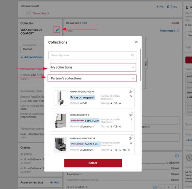192x189 pixels.
Task: Click the Add accessories link
Action: click(x=55, y=182)
